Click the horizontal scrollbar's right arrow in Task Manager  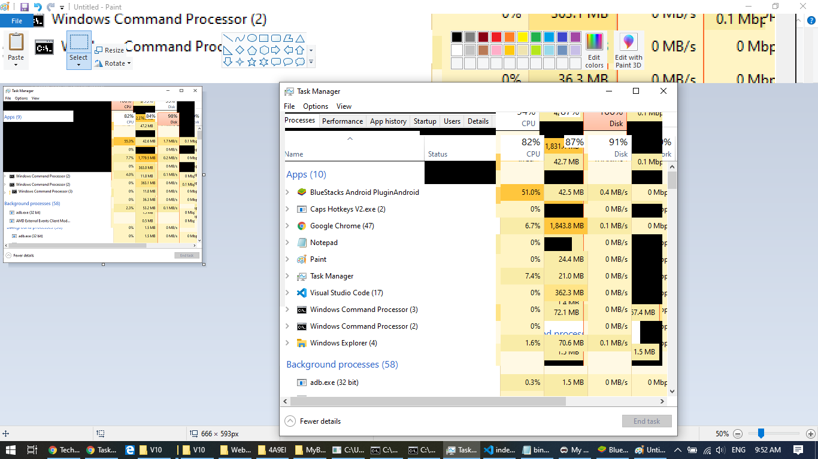click(662, 402)
